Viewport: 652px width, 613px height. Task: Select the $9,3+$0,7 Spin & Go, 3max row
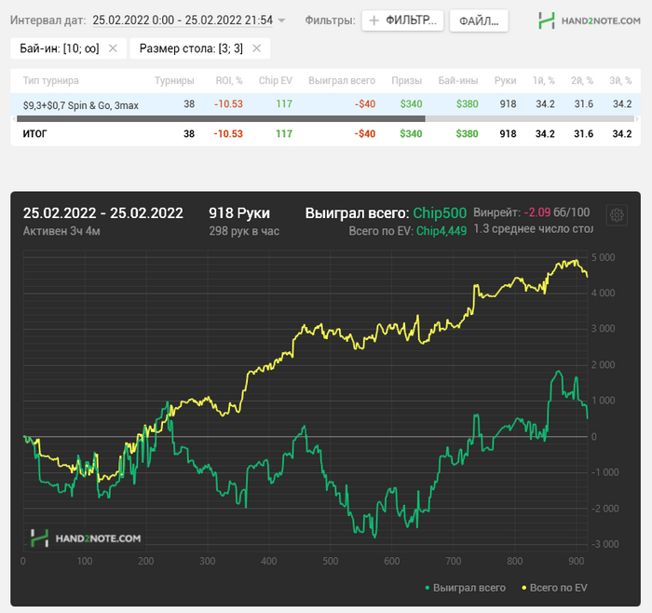[x=326, y=104]
